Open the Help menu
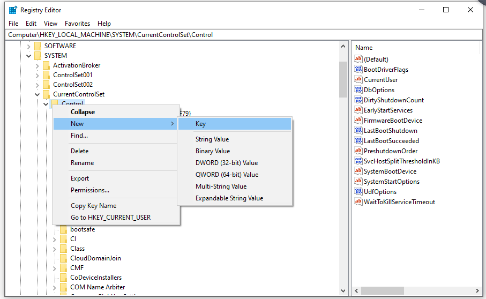486x299 pixels. 104,24
